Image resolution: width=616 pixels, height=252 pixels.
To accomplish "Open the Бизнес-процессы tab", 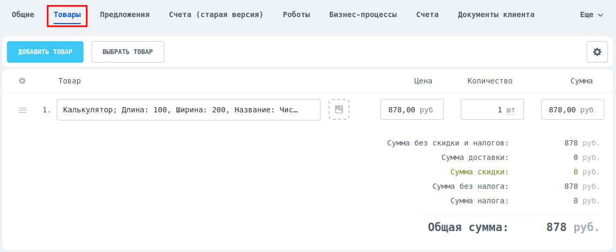I will coord(363,15).
